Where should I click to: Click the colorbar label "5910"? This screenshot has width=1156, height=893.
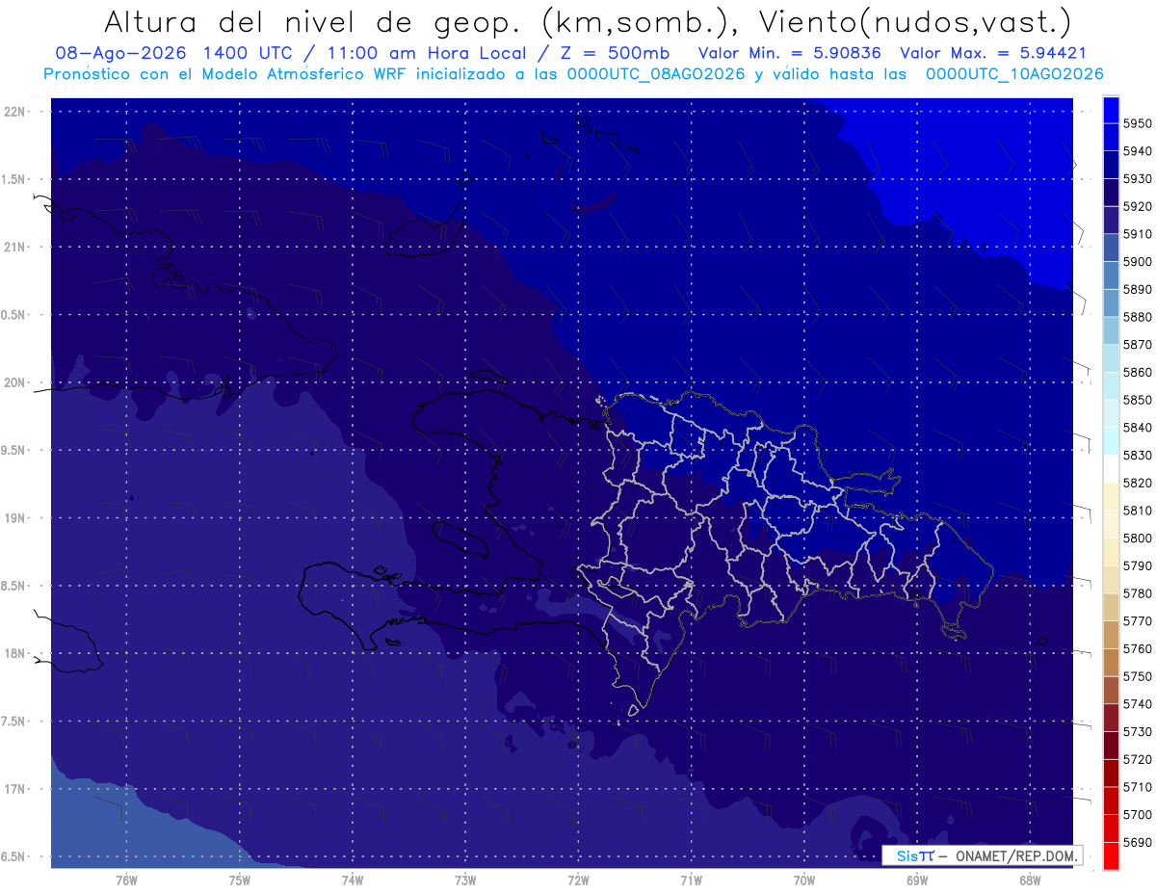coord(1140,234)
